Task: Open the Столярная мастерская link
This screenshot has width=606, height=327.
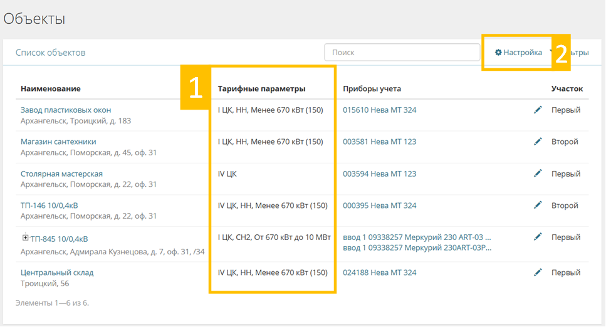Action: click(61, 174)
